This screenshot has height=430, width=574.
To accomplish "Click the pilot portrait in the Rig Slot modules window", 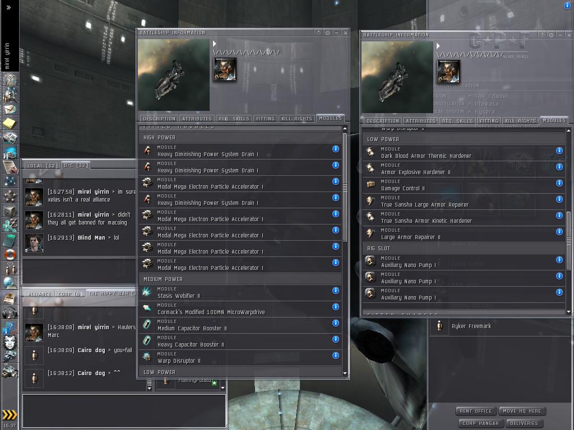I will 448,72.
